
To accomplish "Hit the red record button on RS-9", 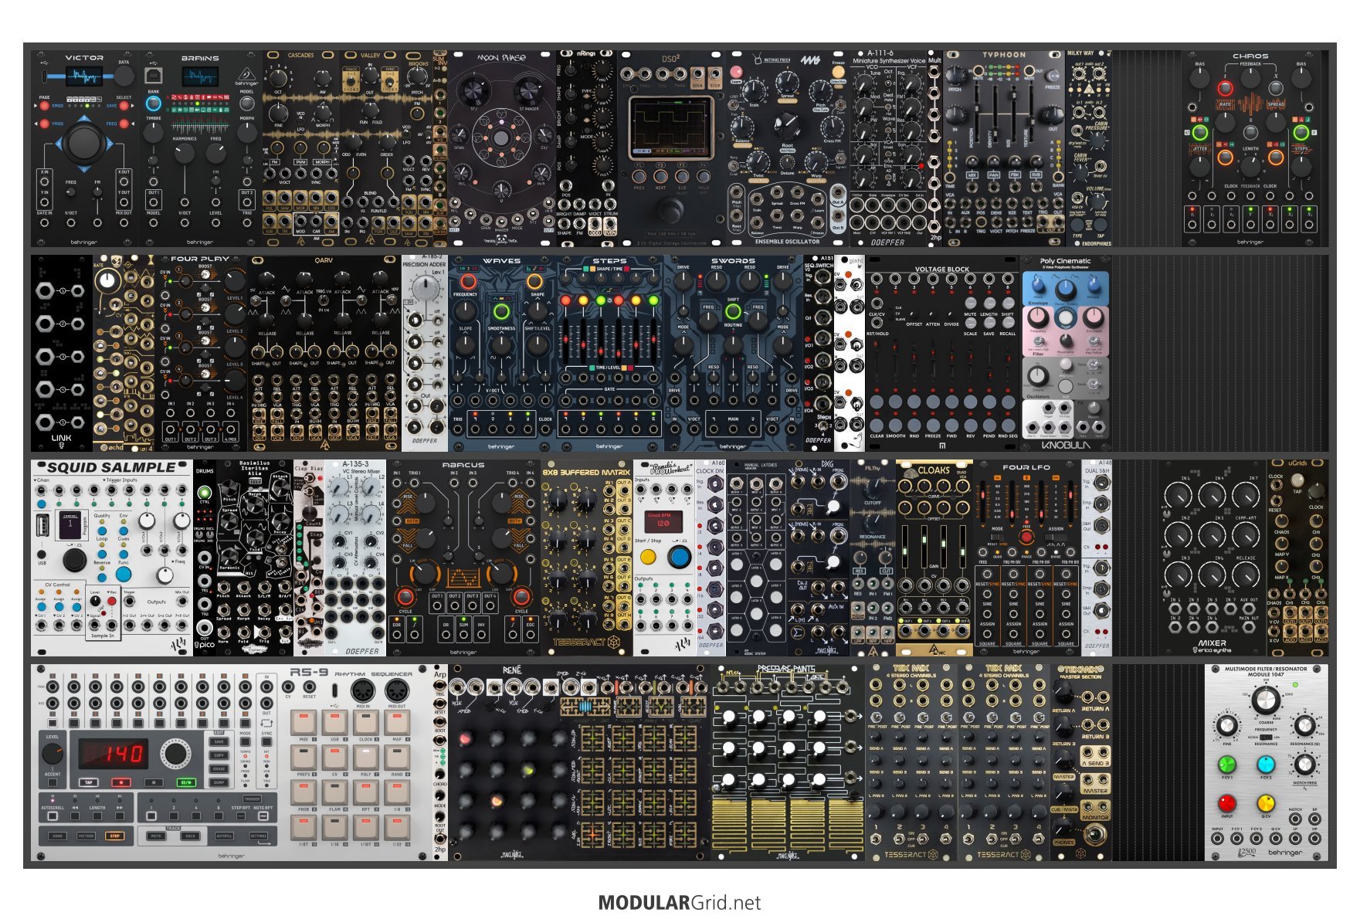I will click(x=121, y=782).
